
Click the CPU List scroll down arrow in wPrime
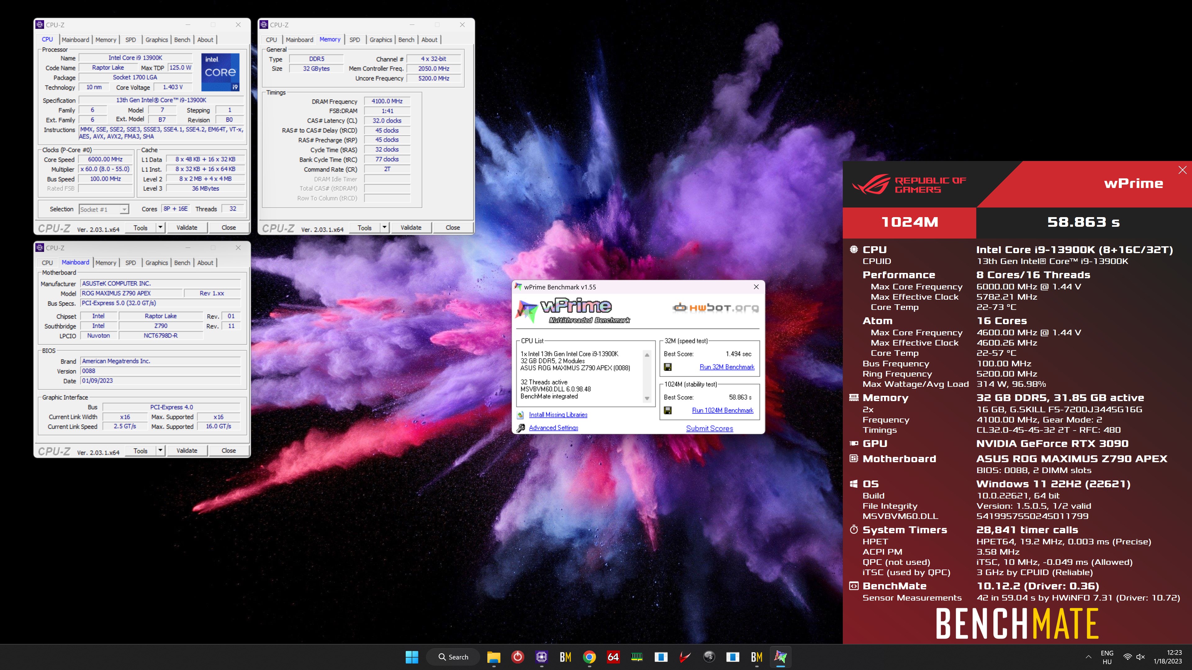(647, 399)
